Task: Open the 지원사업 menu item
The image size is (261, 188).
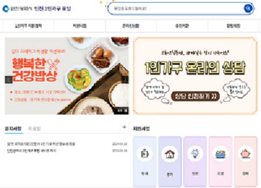Action: [80, 26]
